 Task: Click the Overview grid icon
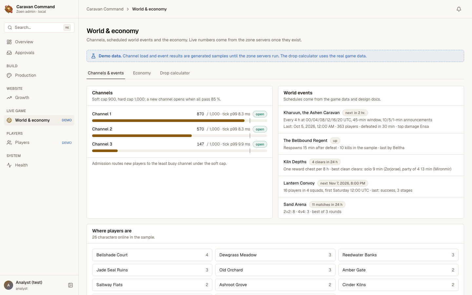tap(9, 42)
